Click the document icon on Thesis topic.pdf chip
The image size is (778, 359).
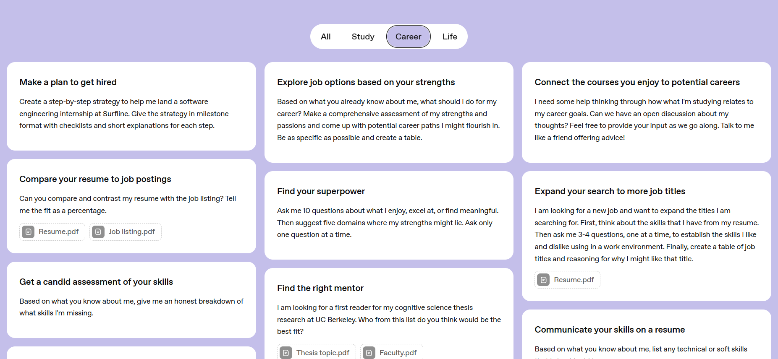286,353
